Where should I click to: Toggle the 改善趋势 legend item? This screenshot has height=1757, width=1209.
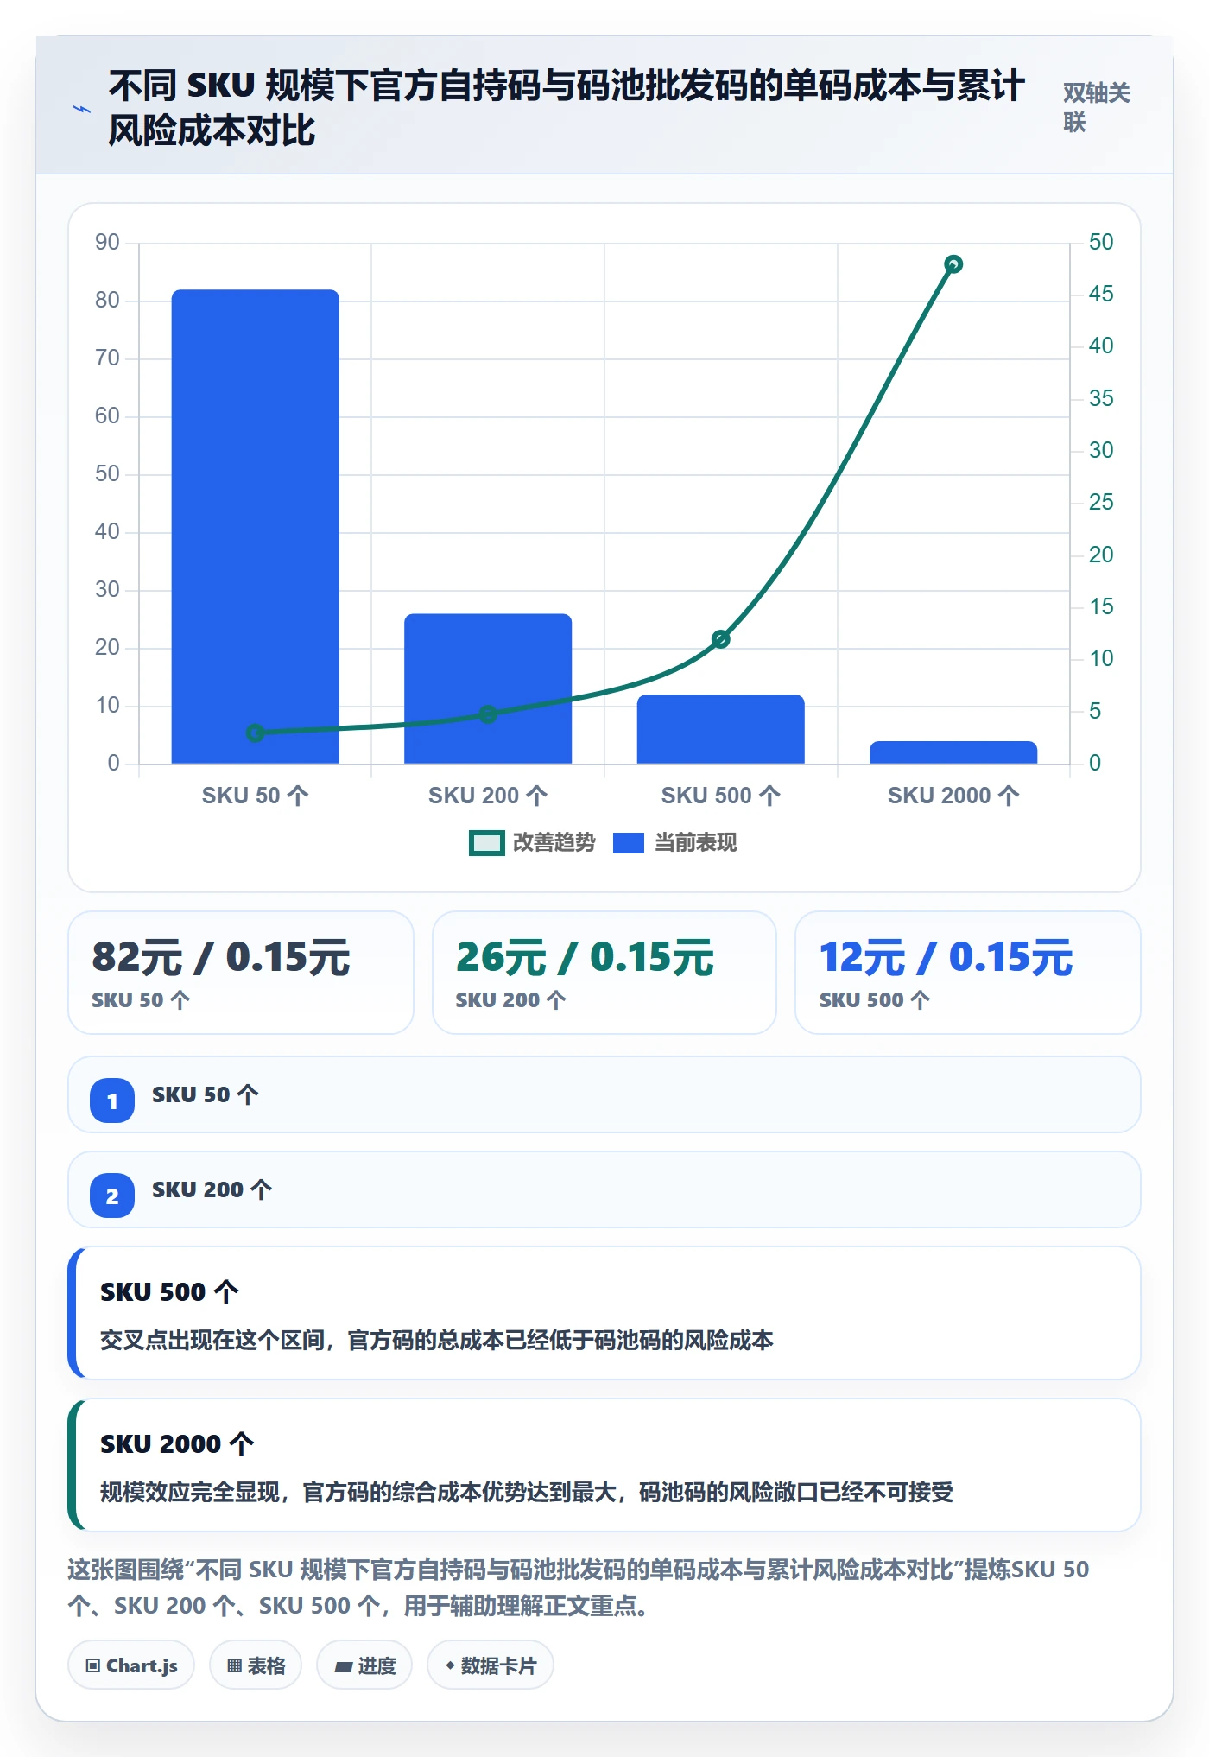(x=532, y=842)
